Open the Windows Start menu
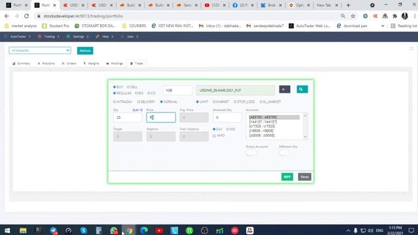The height and width of the screenshot is (235, 418). (x=7, y=230)
